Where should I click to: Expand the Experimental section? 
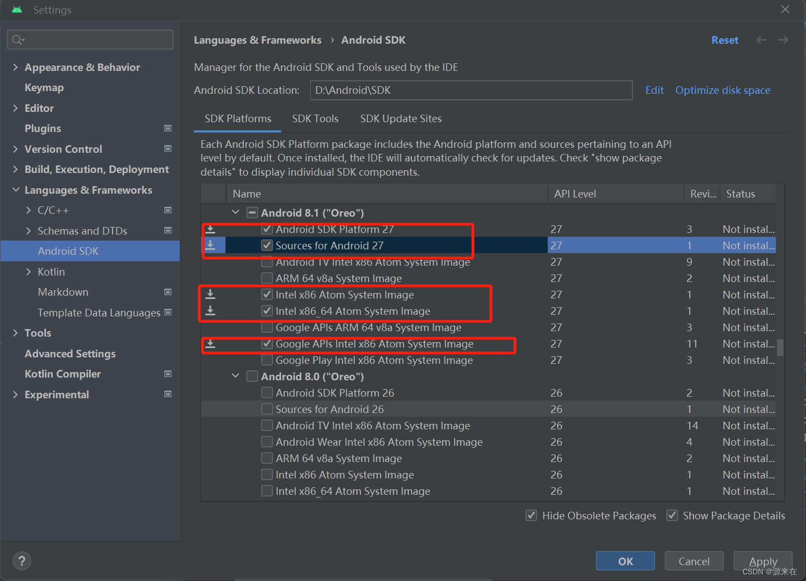pyautogui.click(x=15, y=394)
